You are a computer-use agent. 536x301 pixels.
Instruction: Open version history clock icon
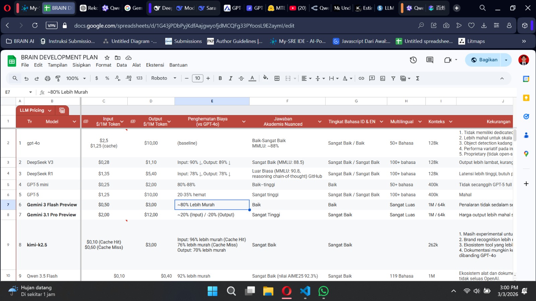pyautogui.click(x=413, y=60)
